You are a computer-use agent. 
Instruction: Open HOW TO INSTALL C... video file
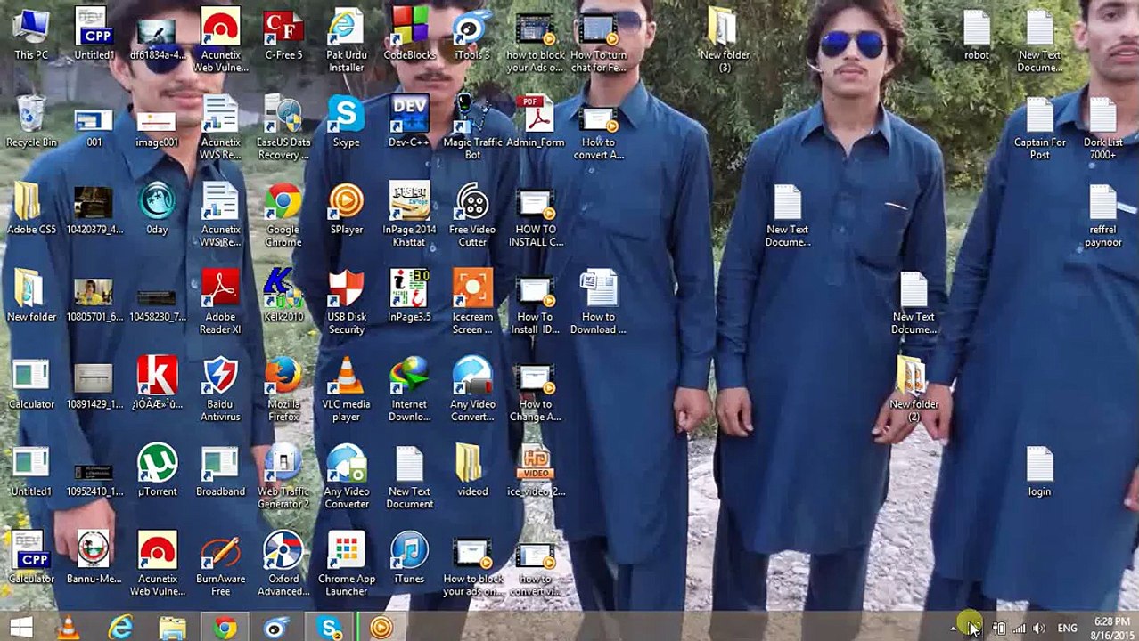[x=536, y=216]
